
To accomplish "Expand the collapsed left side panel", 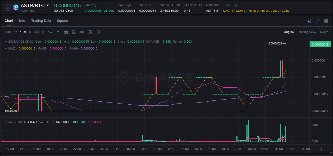I will coord(2,136).
